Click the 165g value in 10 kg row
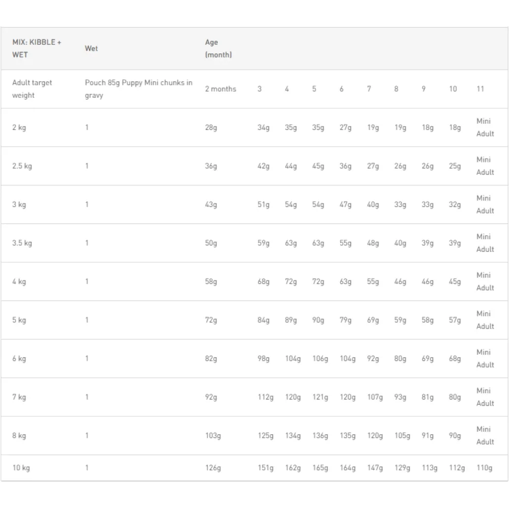509x509 pixels. coord(320,468)
